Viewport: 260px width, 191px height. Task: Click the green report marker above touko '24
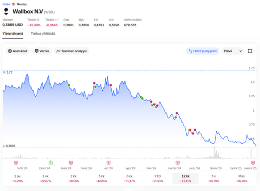(x=50, y=163)
